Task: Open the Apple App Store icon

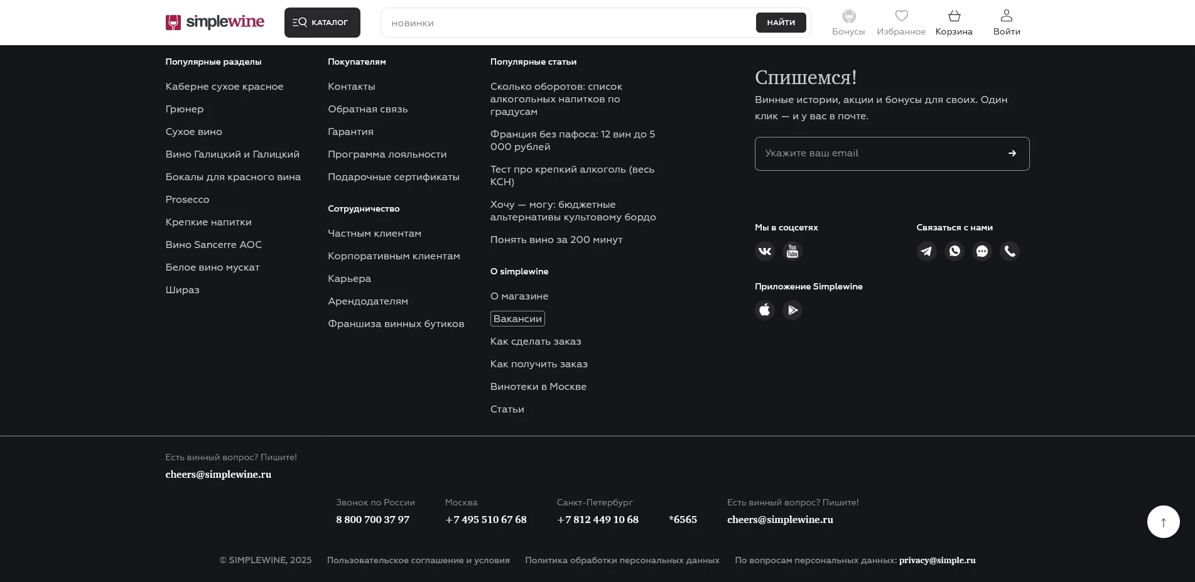Action: 764,310
